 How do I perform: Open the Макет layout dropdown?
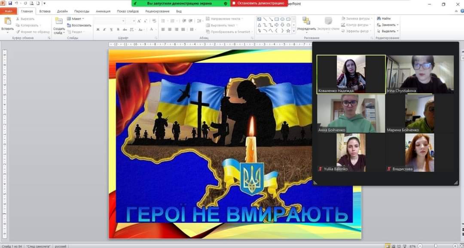point(76,19)
